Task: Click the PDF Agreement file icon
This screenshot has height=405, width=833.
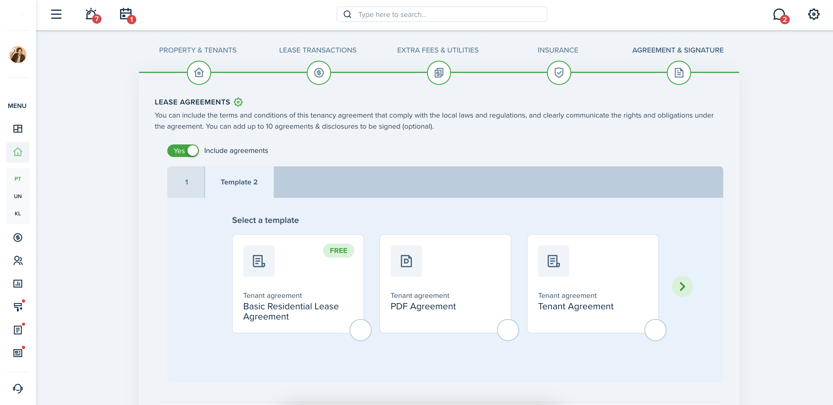Action: point(406,261)
